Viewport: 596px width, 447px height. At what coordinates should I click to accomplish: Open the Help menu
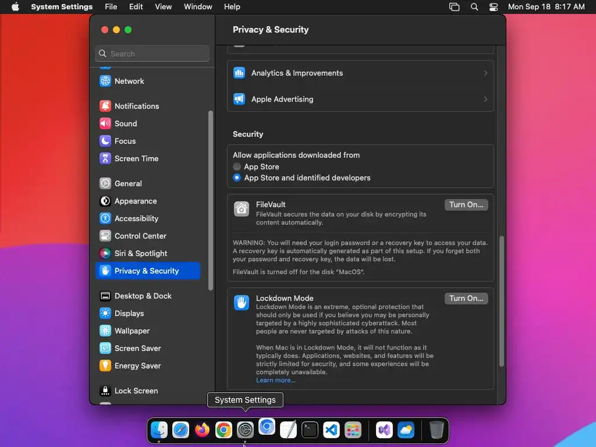point(232,7)
